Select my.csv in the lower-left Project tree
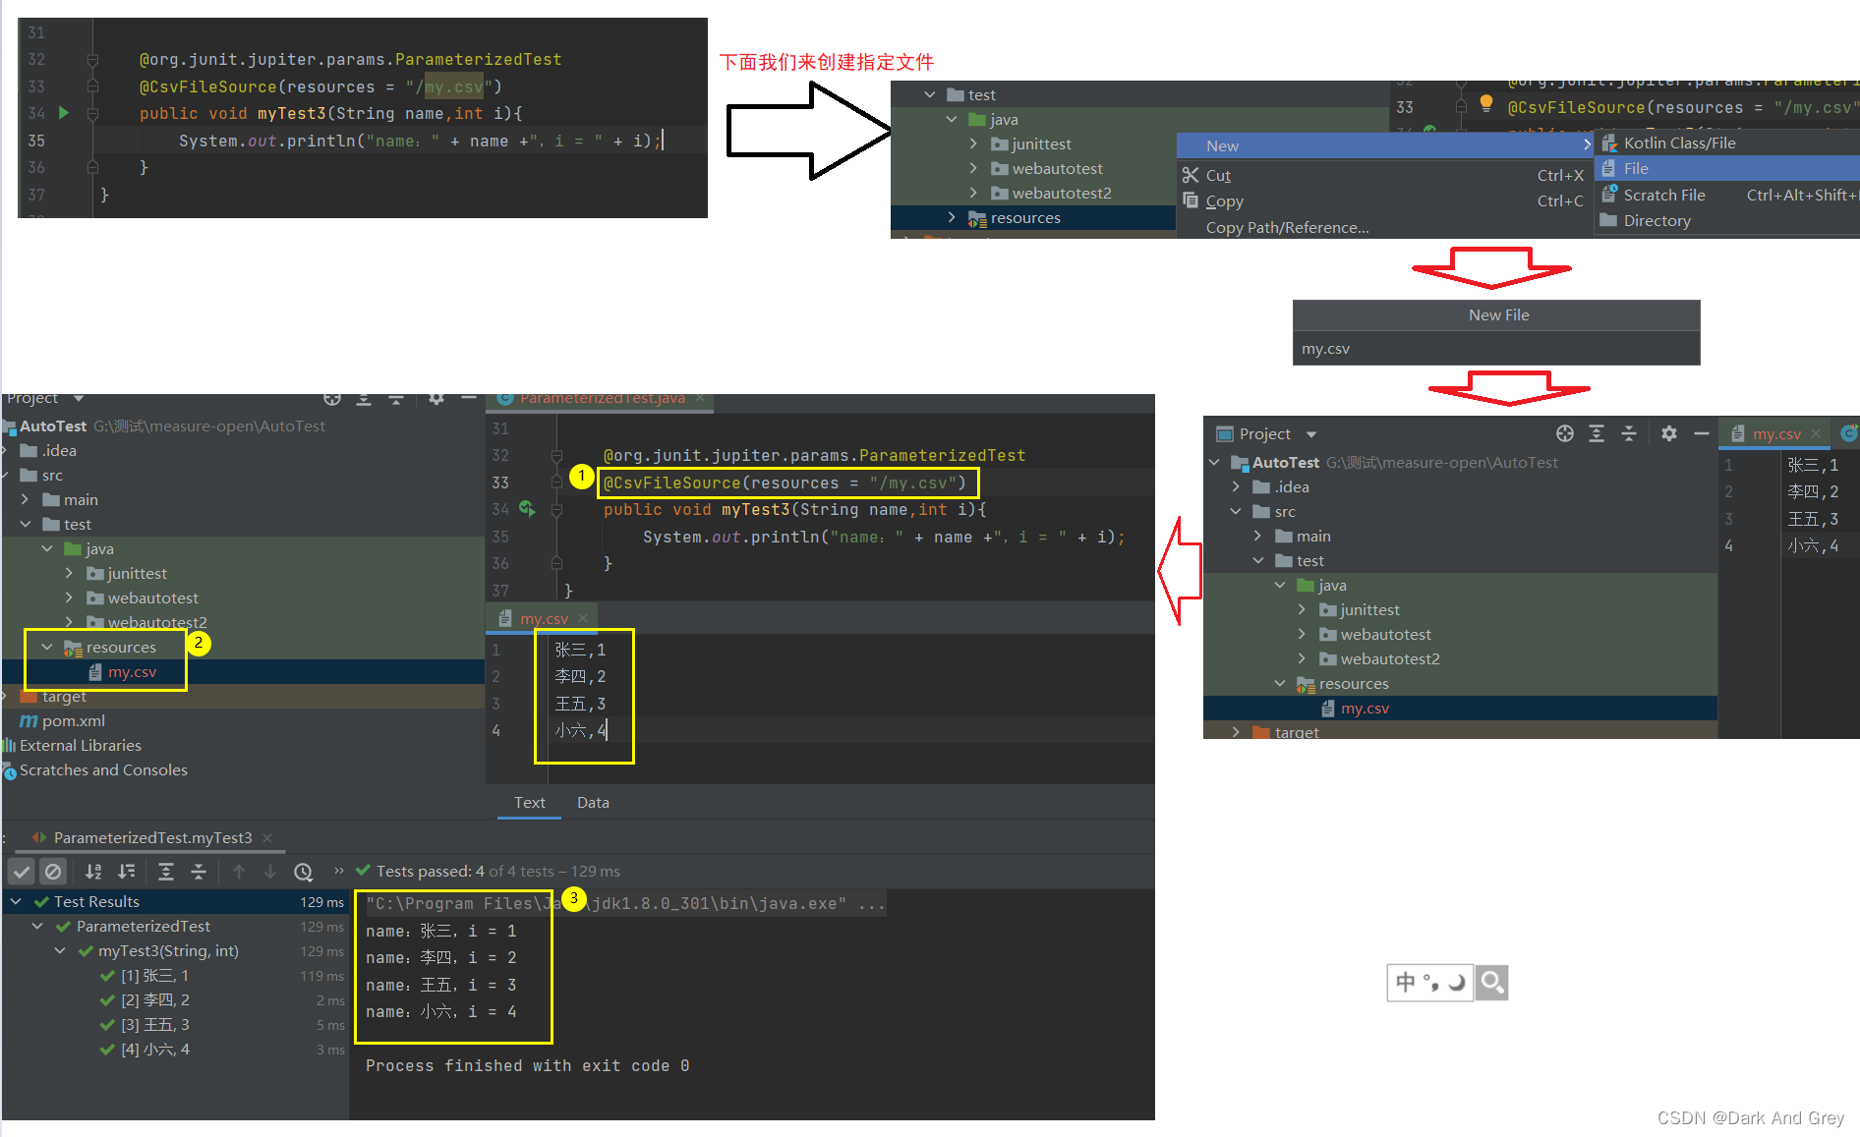Image resolution: width=1860 pixels, height=1137 pixels. 132,672
